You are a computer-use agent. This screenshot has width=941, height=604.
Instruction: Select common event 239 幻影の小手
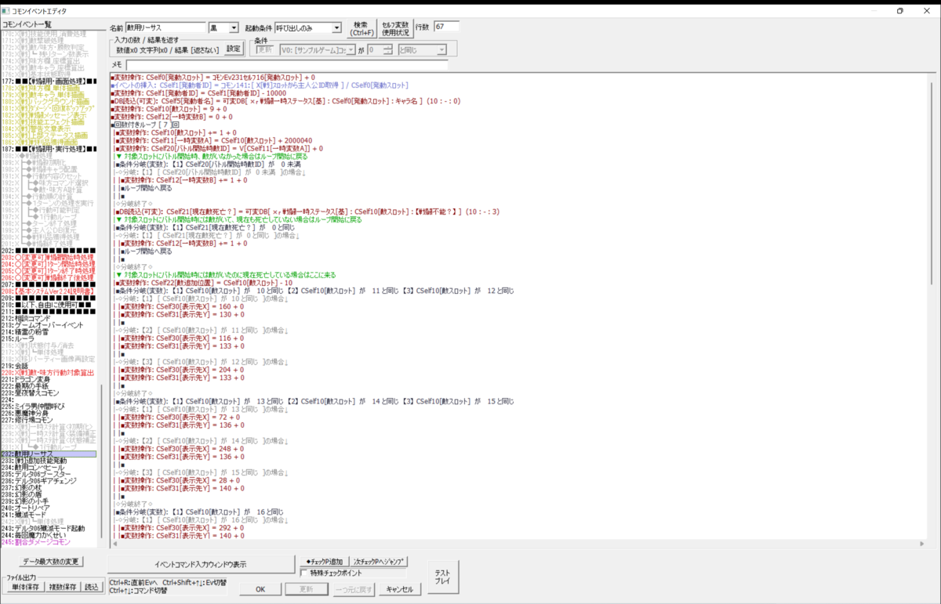(49, 502)
